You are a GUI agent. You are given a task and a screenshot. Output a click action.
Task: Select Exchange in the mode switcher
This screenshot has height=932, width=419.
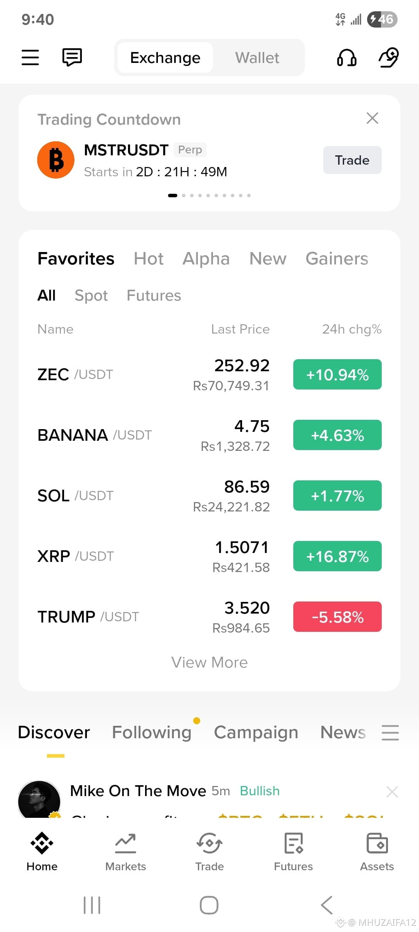[165, 57]
